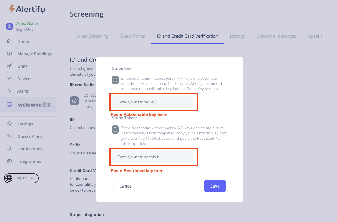Switch to the Guest Screening tab
The height and width of the screenshot is (222, 337).
[92, 36]
